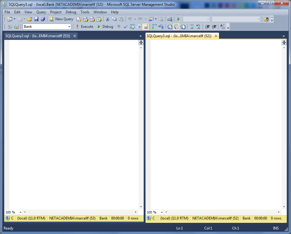Click the Increase Indent icon
This screenshot has height=234, width=291.
coord(214,27)
